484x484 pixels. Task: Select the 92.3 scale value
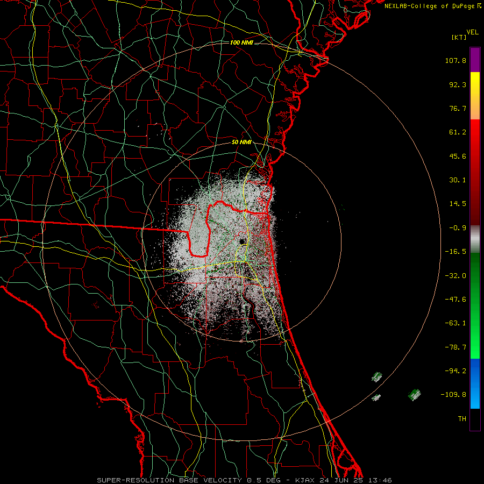458,84
